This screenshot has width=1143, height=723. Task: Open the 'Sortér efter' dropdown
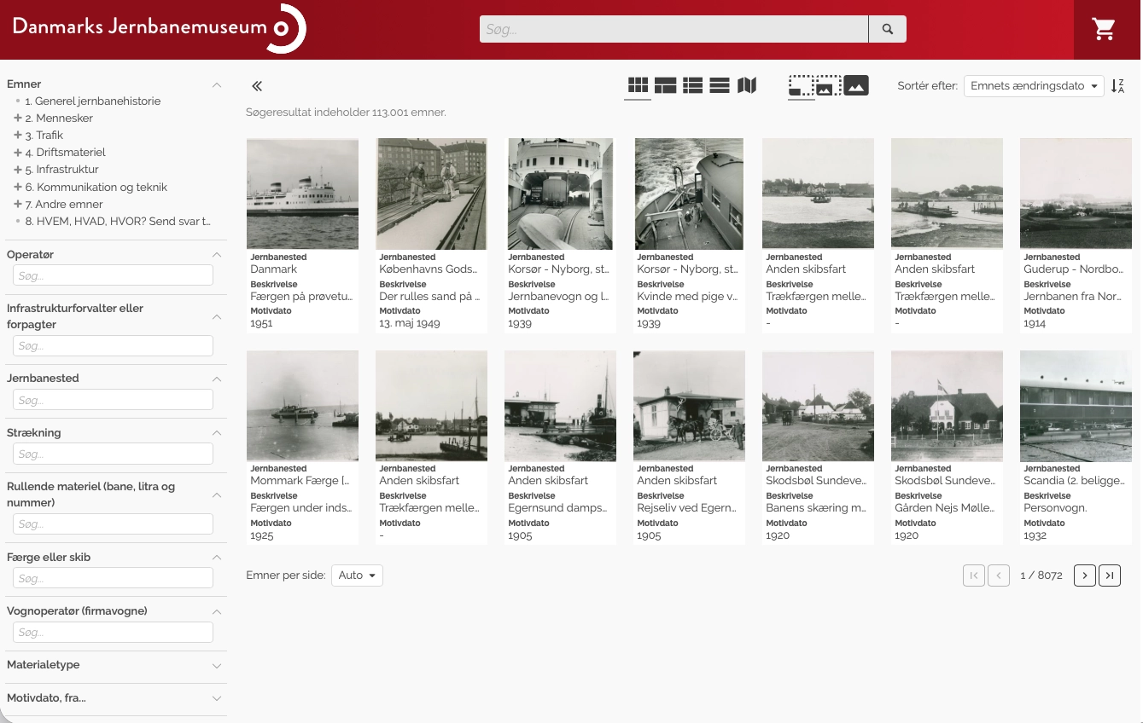(x=1034, y=86)
